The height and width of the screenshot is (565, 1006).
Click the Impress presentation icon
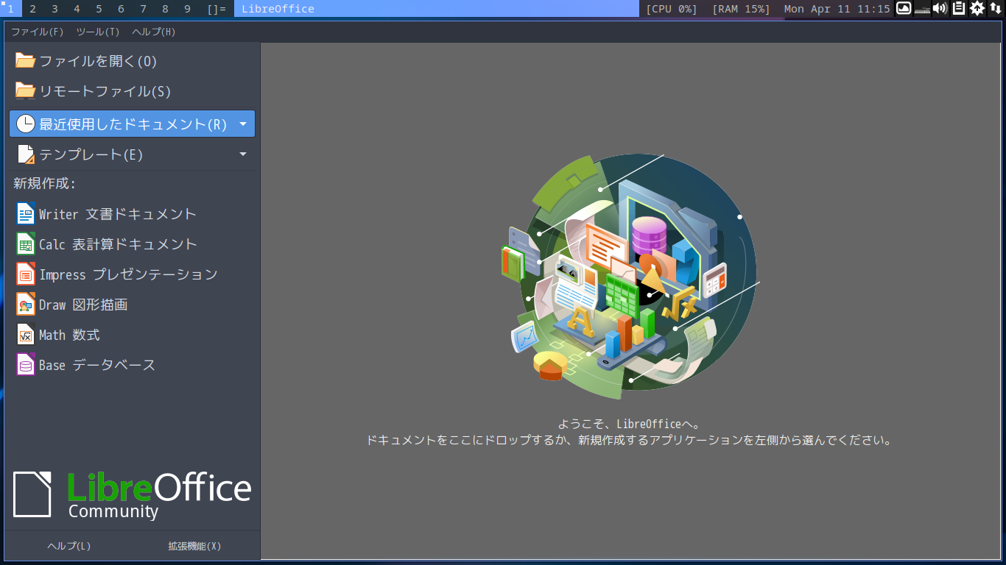click(x=26, y=274)
